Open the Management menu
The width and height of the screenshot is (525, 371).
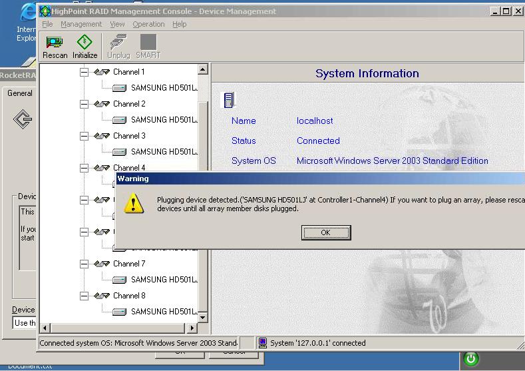81,24
